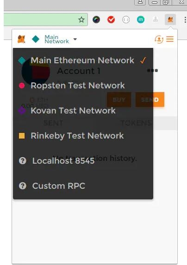187x265 pixels.
Task: Collapse the Main Network dropdown arrow
Action: [75, 39]
